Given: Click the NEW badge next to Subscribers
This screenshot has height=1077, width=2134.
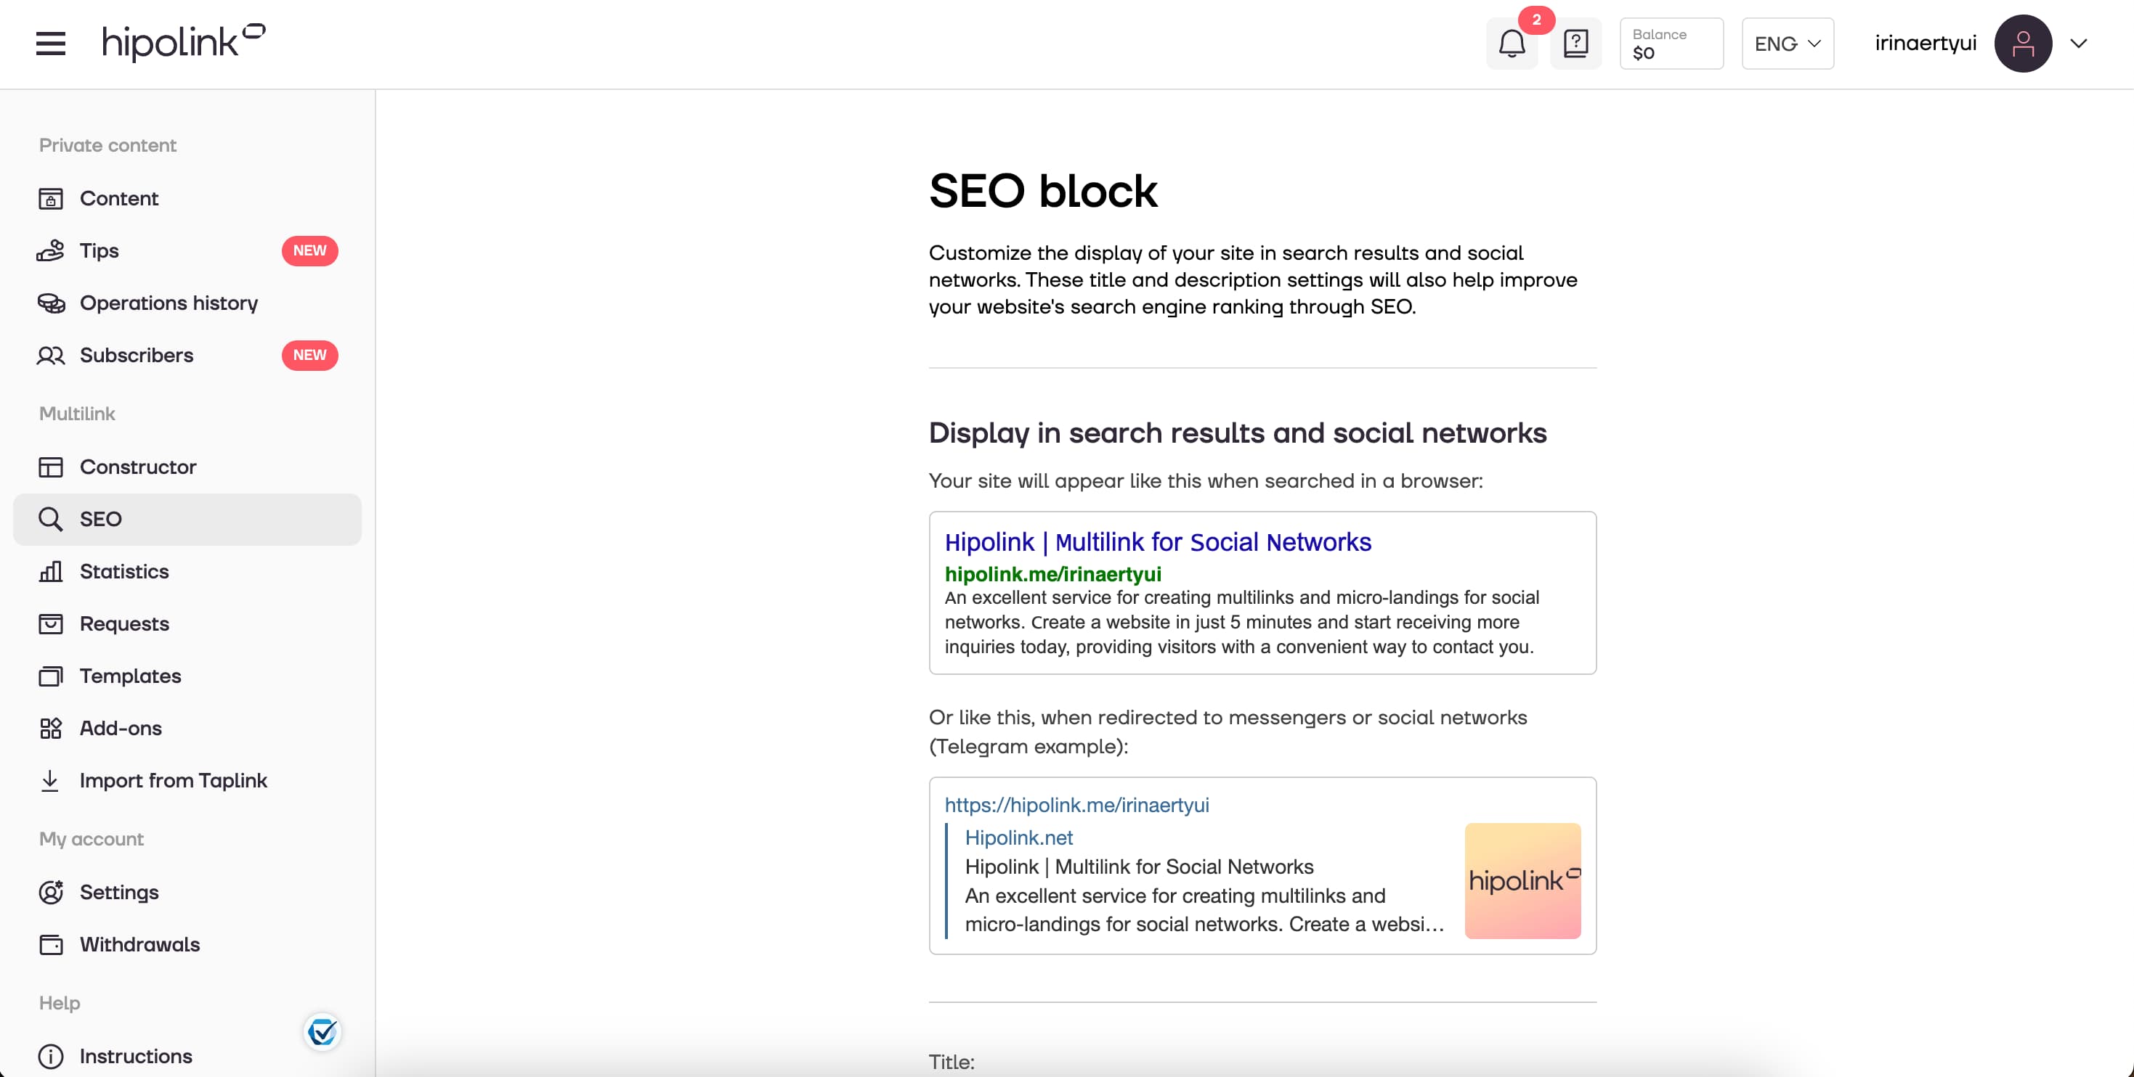Looking at the screenshot, I should pos(310,355).
